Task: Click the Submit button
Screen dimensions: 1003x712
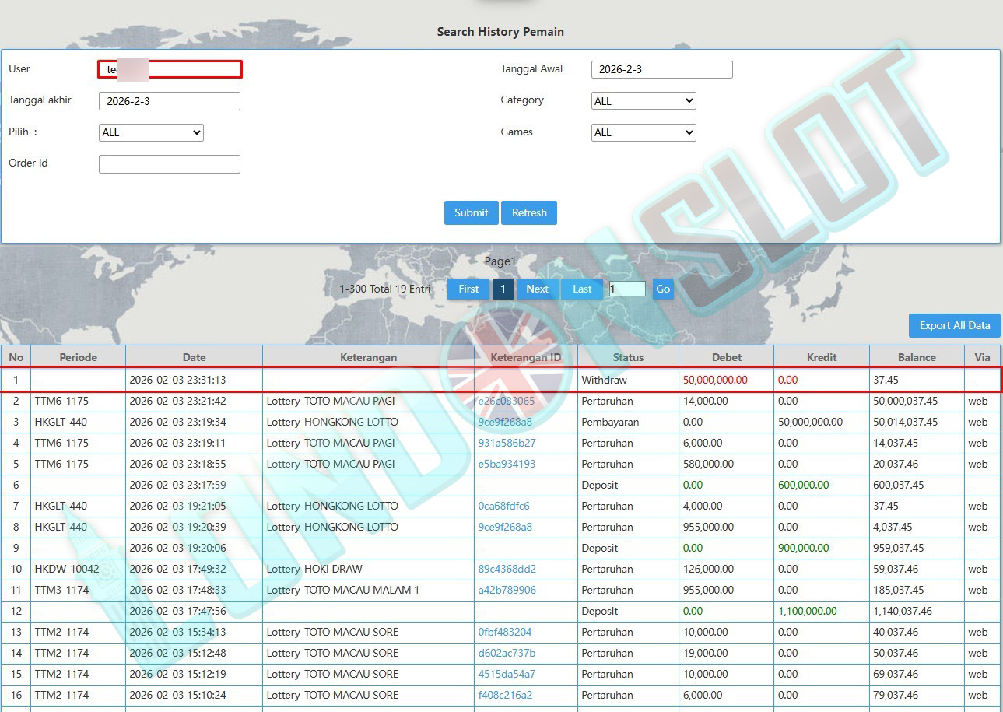Action: tap(471, 212)
